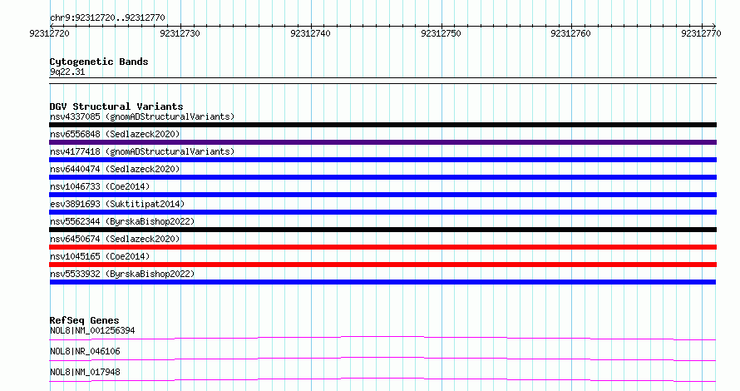Open variant nsv5533932 (ByrskaBishop2022) label

tap(122, 274)
